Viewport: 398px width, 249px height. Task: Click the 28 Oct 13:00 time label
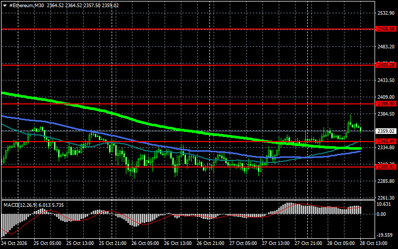374,243
